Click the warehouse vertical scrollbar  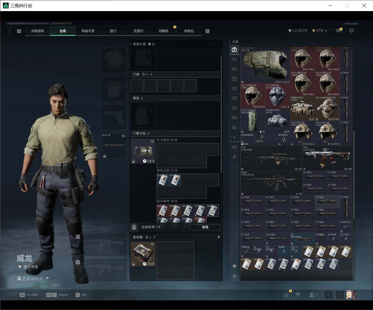tap(354, 175)
